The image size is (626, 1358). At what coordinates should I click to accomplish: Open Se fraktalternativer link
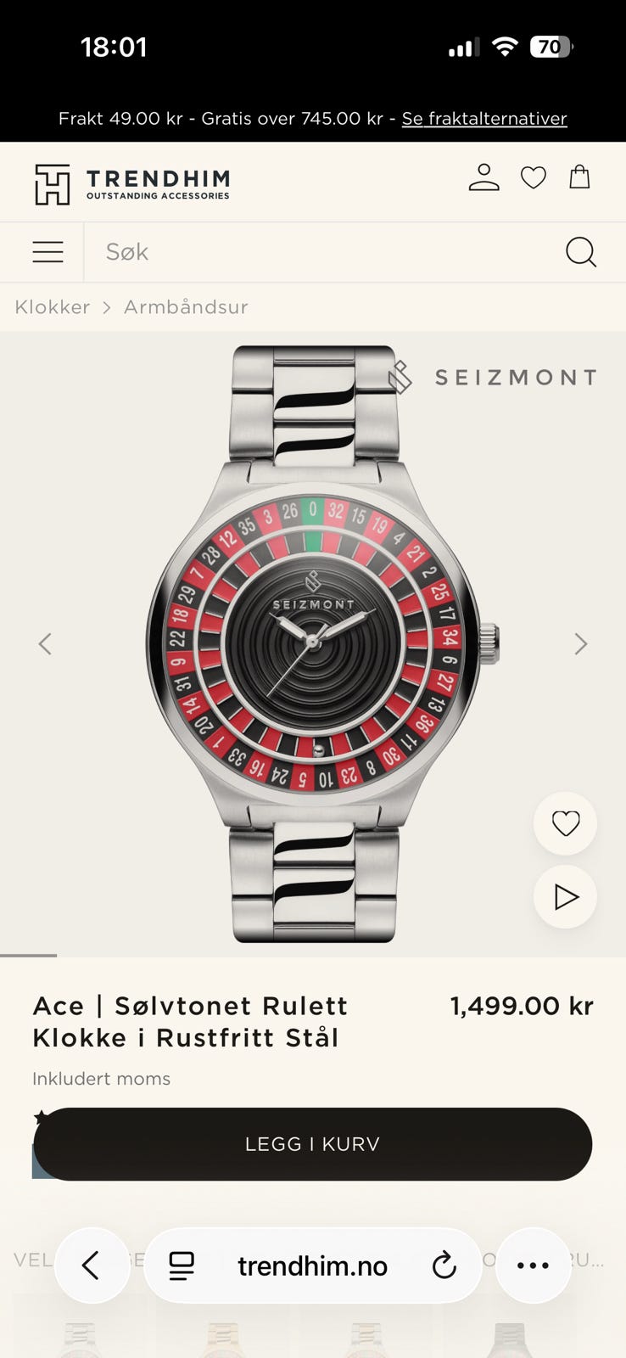tap(484, 119)
